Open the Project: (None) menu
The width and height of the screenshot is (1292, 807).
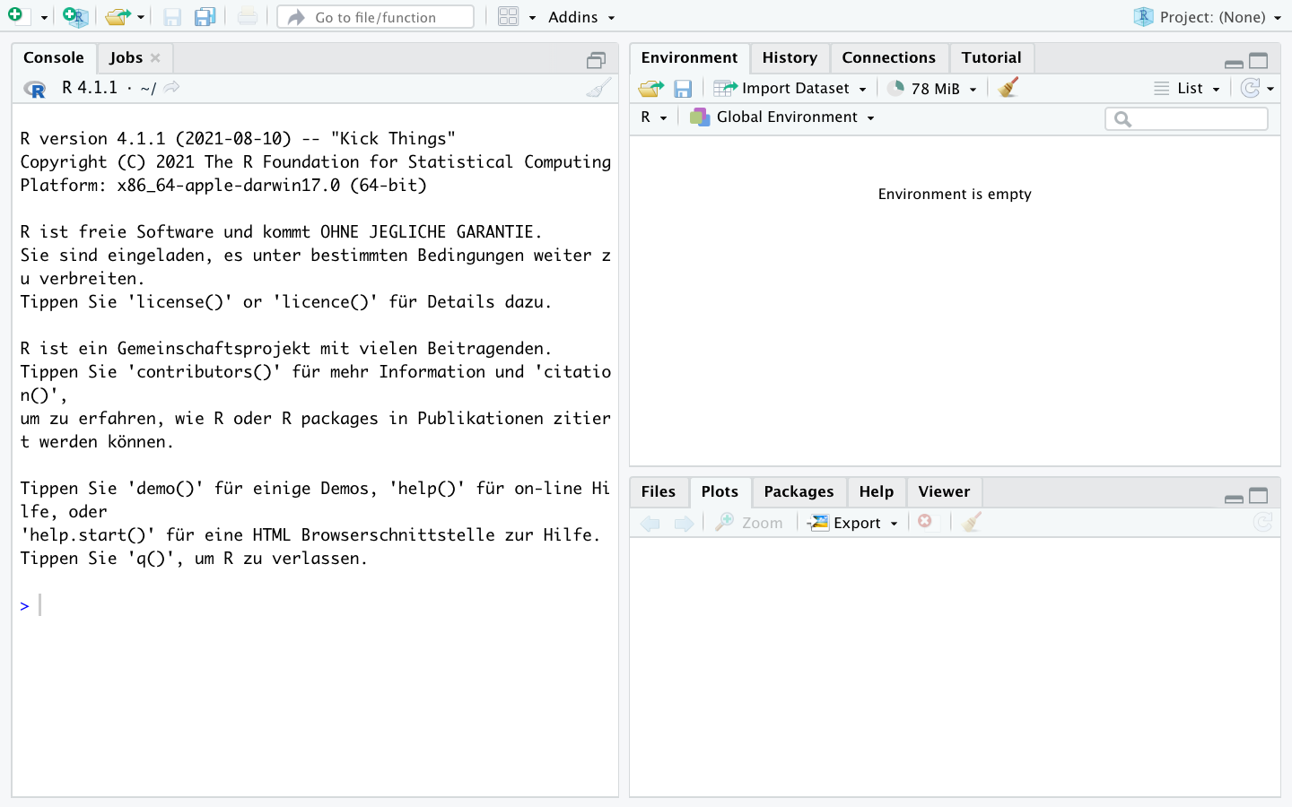point(1208,17)
